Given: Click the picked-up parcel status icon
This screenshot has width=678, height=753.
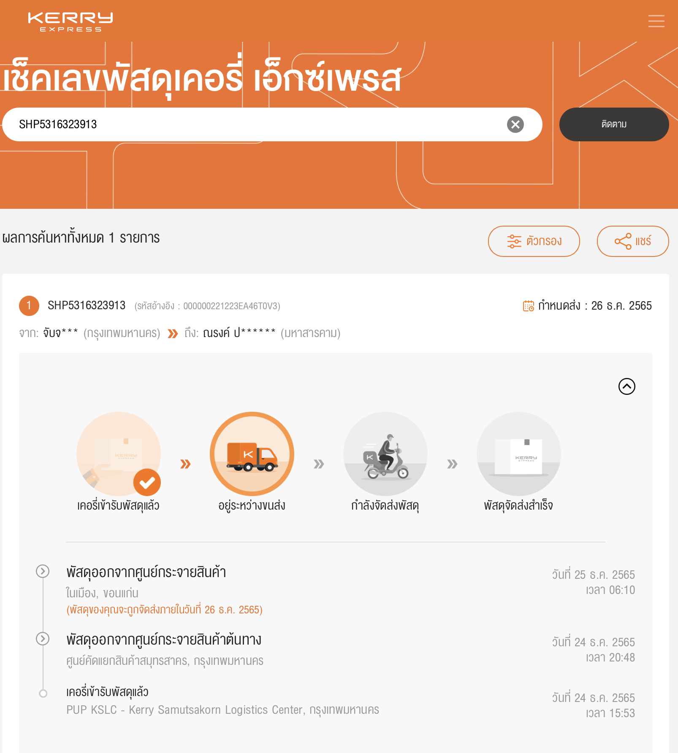Looking at the screenshot, I should tap(119, 454).
